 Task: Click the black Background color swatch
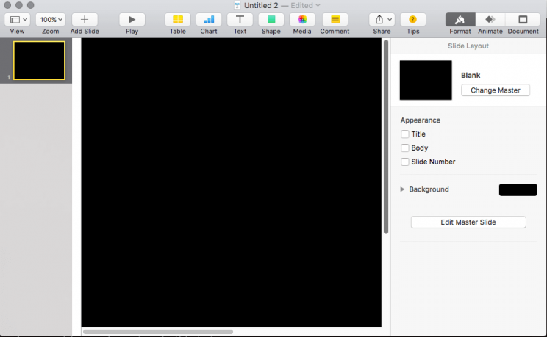518,189
